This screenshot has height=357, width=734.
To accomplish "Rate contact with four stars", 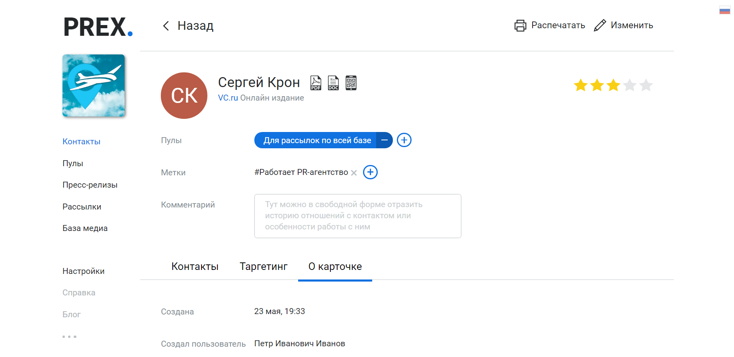I will pyautogui.click(x=630, y=85).
